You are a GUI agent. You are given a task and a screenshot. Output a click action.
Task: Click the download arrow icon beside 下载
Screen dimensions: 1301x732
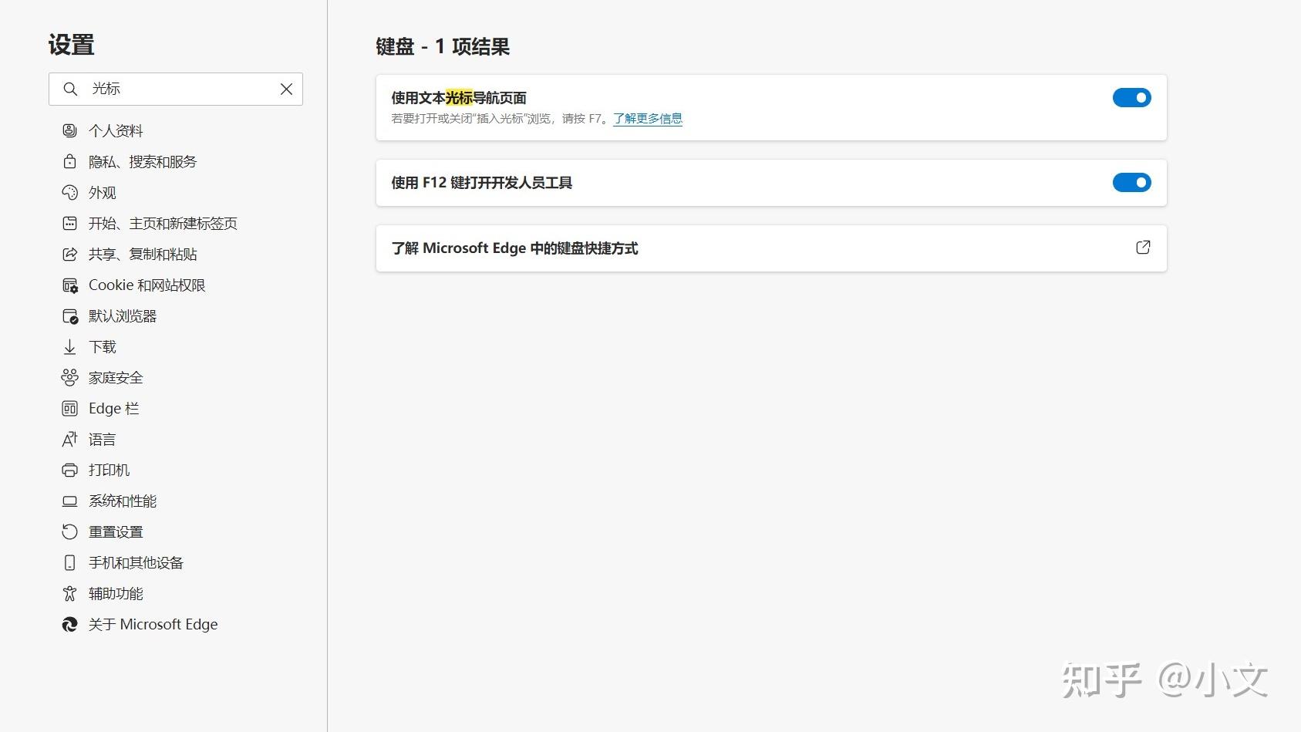point(69,346)
